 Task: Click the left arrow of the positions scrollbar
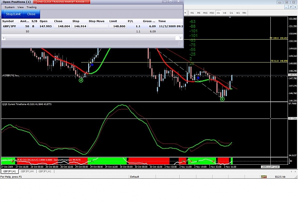3,38
